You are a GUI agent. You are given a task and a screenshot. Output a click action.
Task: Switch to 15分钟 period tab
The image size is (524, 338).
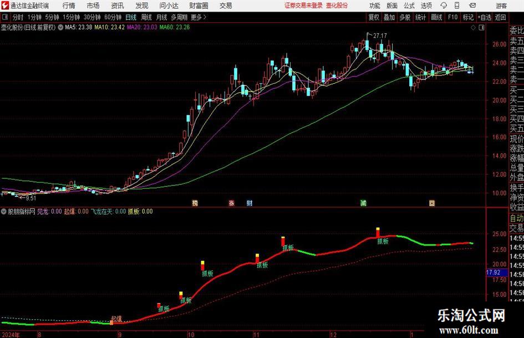click(x=71, y=17)
